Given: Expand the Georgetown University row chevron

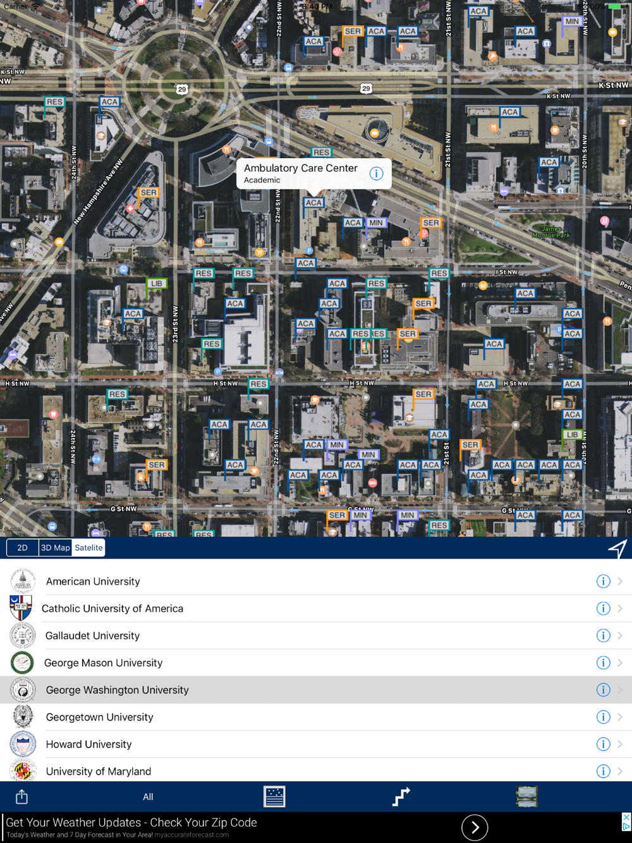Looking at the screenshot, I should [620, 717].
